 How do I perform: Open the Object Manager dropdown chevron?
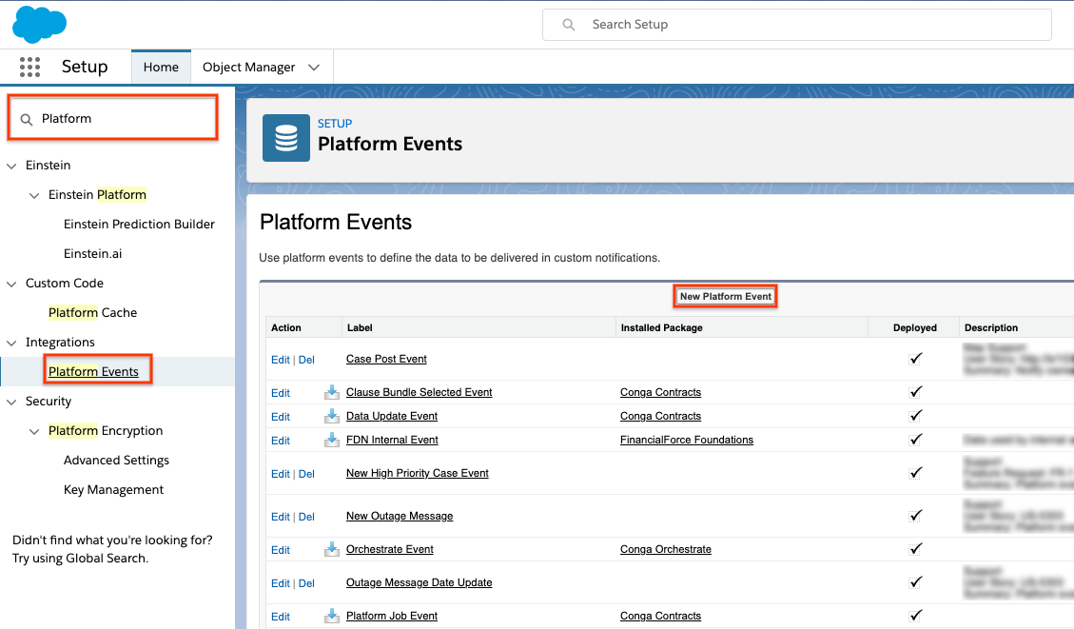pos(314,67)
